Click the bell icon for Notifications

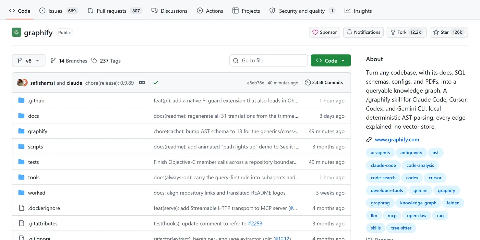pyautogui.click(x=349, y=32)
